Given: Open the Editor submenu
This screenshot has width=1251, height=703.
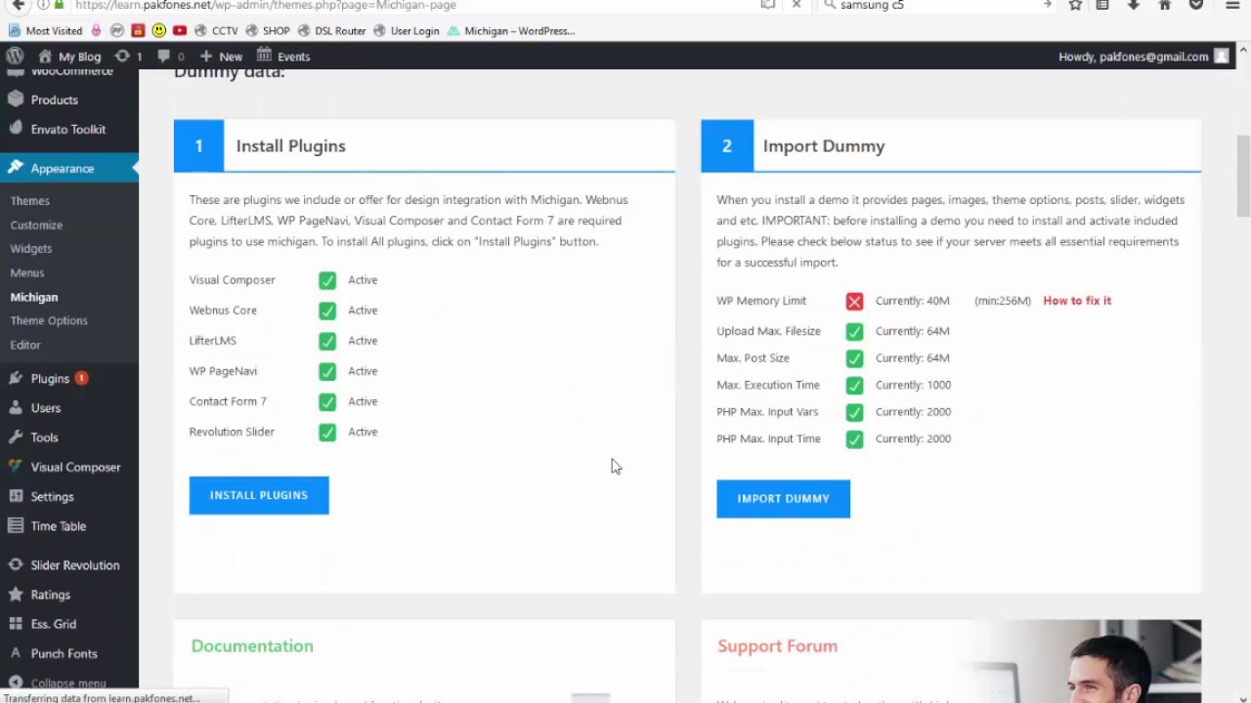Looking at the screenshot, I should 25,345.
